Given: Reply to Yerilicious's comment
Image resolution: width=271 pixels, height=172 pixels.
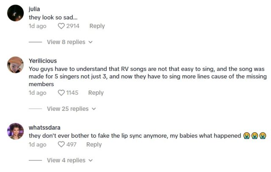Looking at the screenshot, I should pos(96,93).
